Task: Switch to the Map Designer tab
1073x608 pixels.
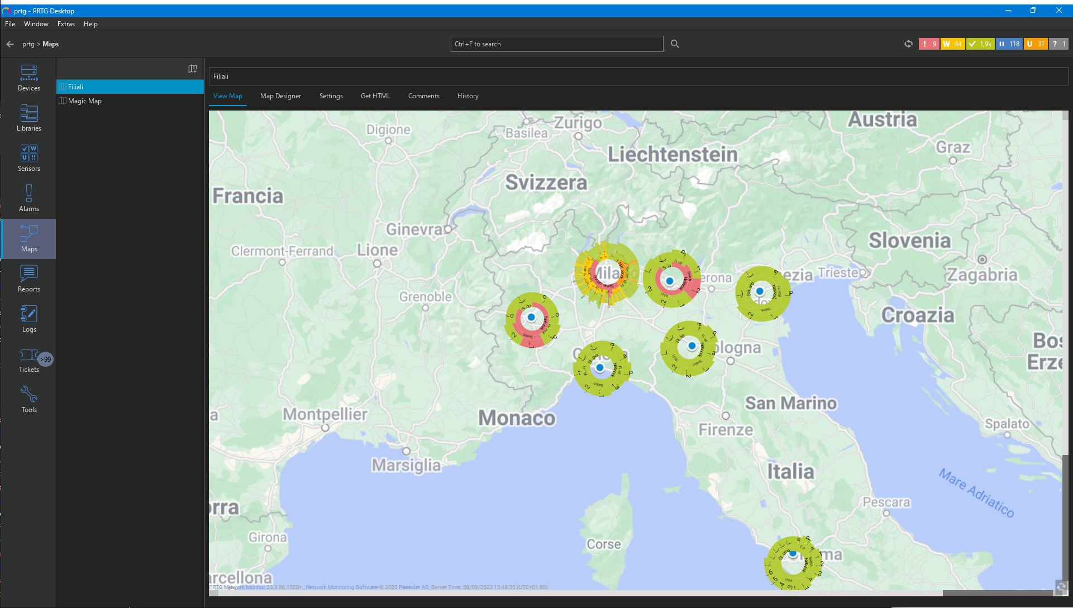Action: point(280,96)
